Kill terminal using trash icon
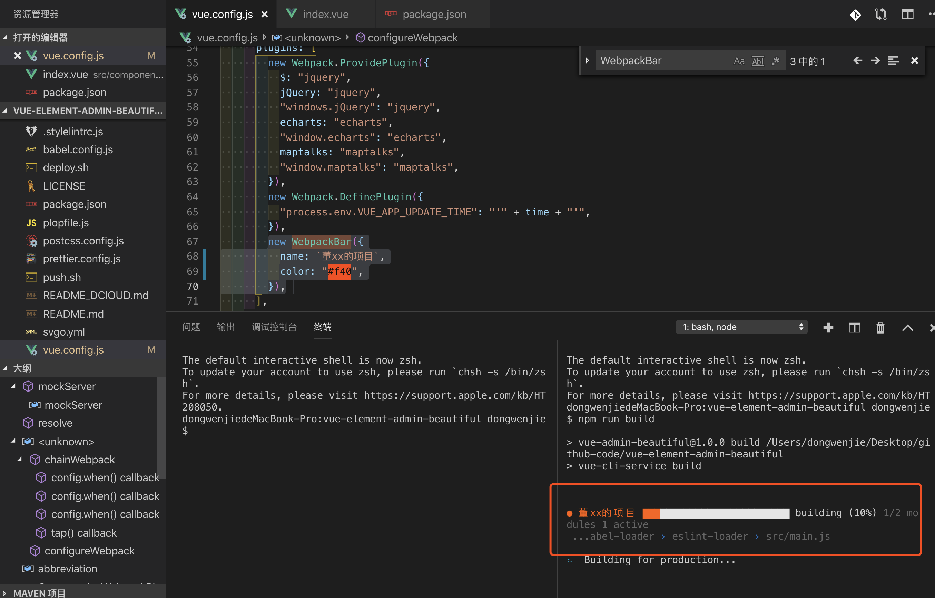Viewport: 935px width, 598px height. point(880,328)
